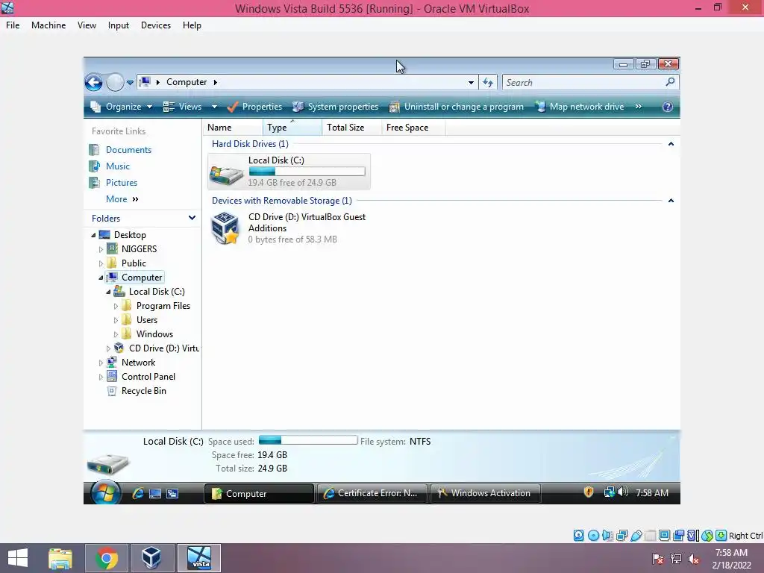764x573 pixels.
Task: Select the Local Disk (C:) drive item
Action: pos(289,172)
